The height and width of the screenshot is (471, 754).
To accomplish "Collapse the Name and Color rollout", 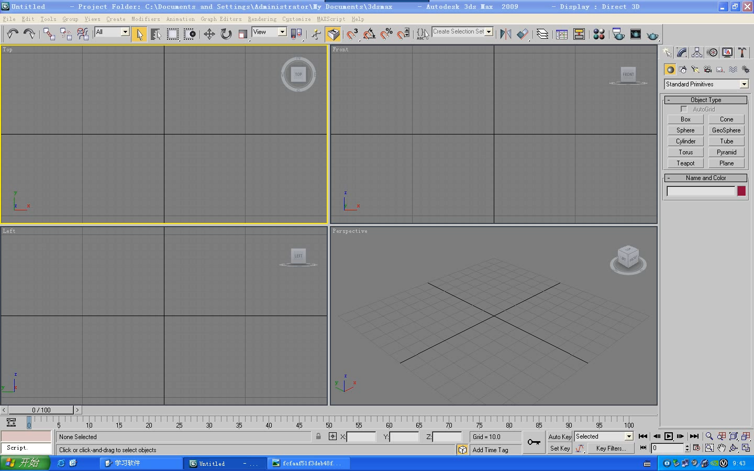I will pyautogui.click(x=706, y=178).
